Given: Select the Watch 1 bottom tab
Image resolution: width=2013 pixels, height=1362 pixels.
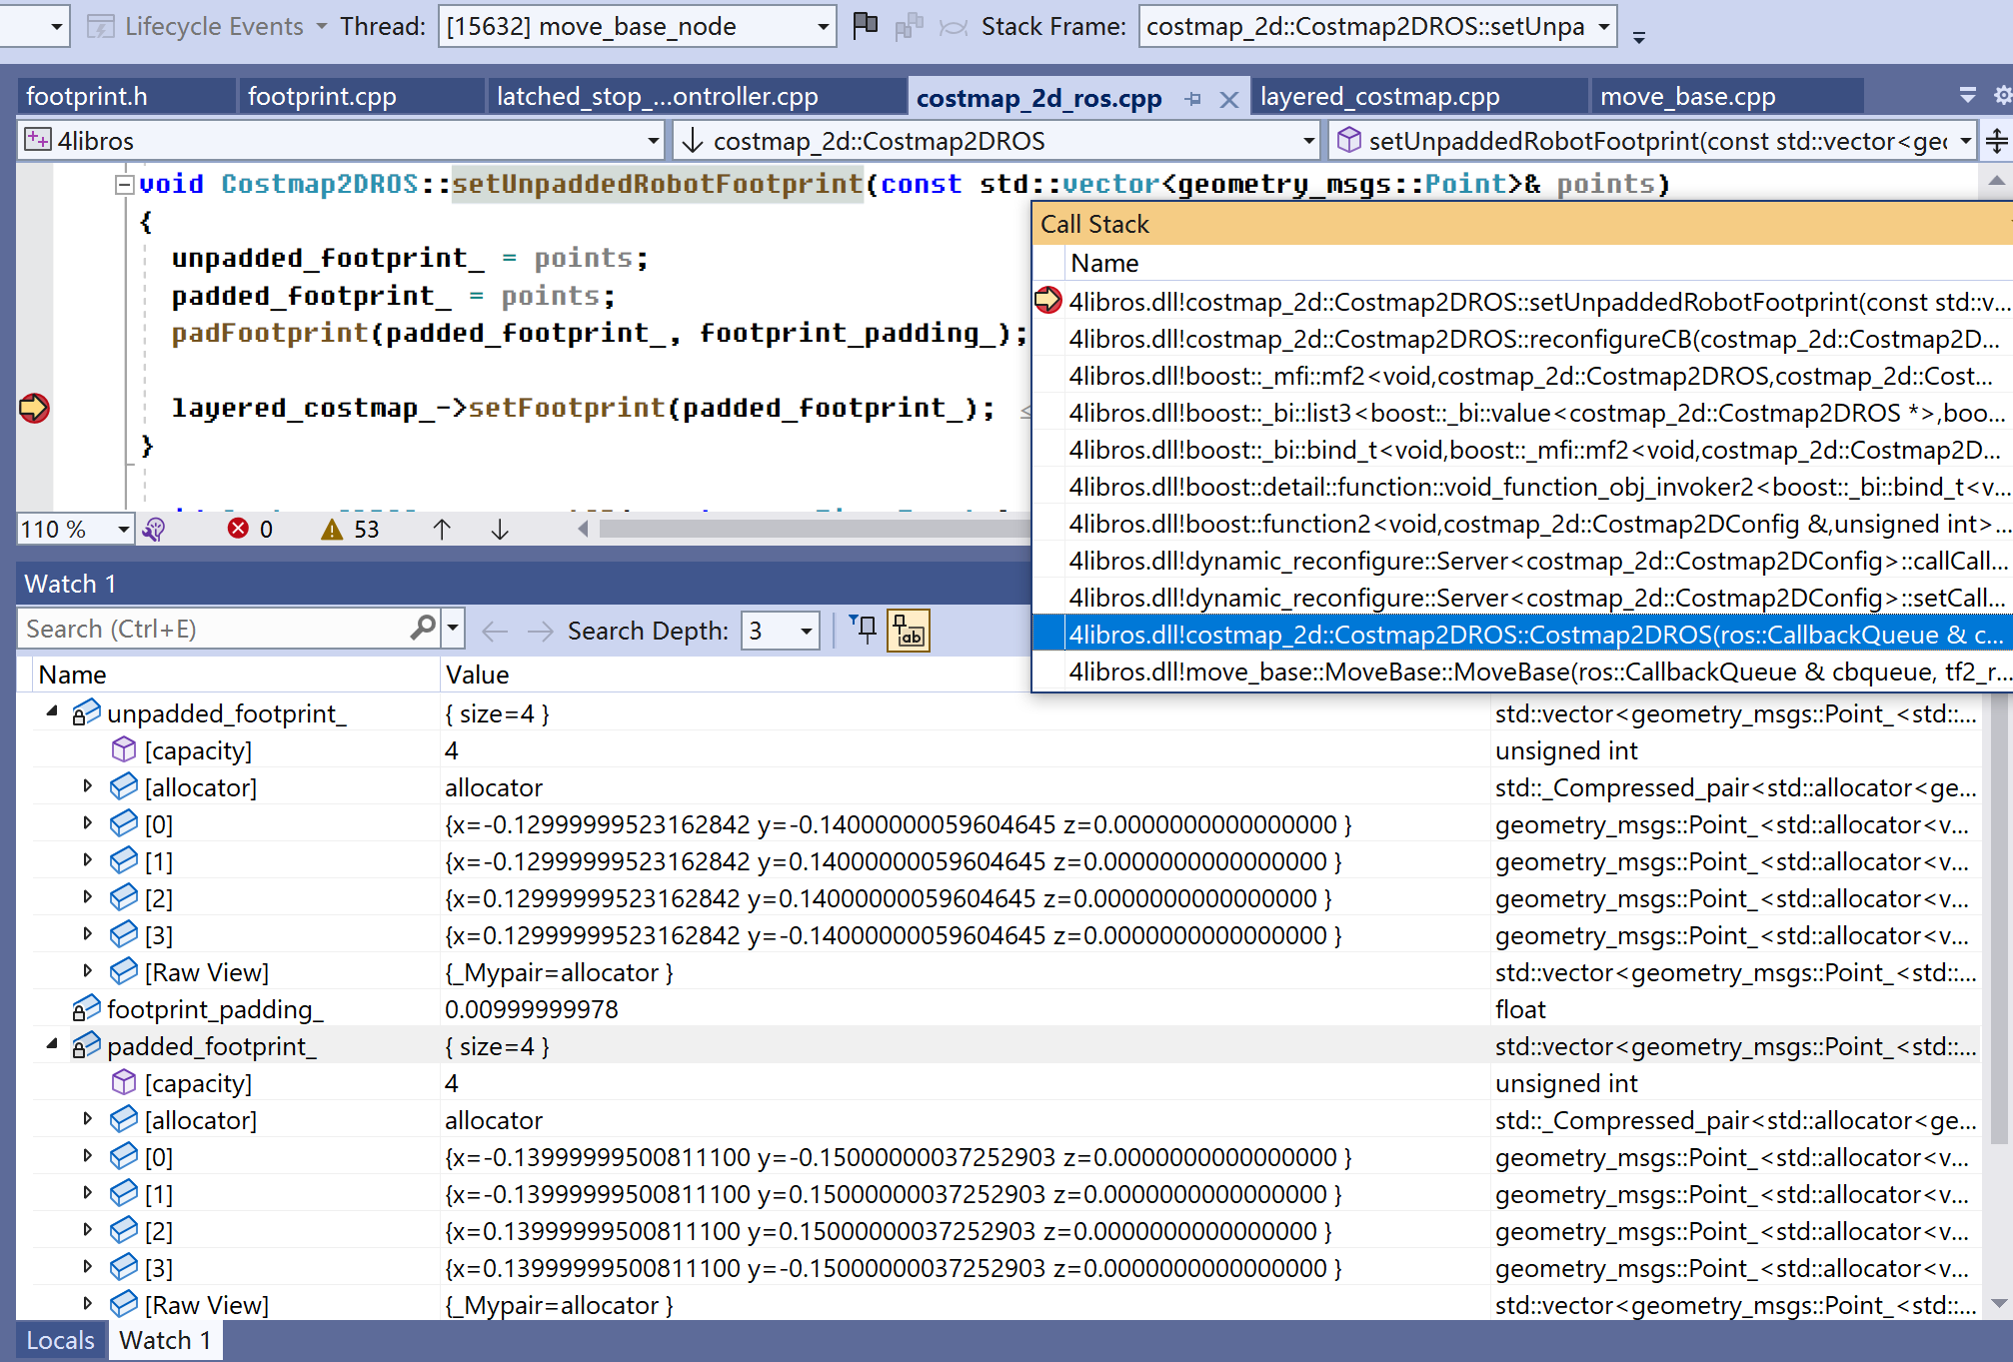Looking at the screenshot, I should click(165, 1340).
